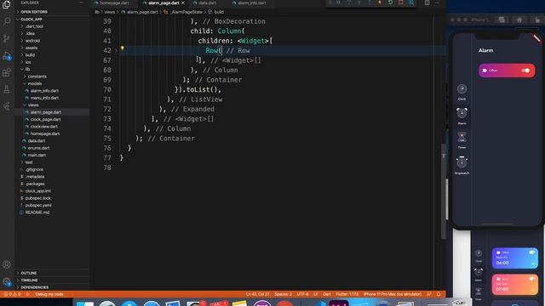Image resolution: width=545 pixels, height=306 pixels.
Task: Open menu_info.dart in explorer
Action: (x=44, y=98)
